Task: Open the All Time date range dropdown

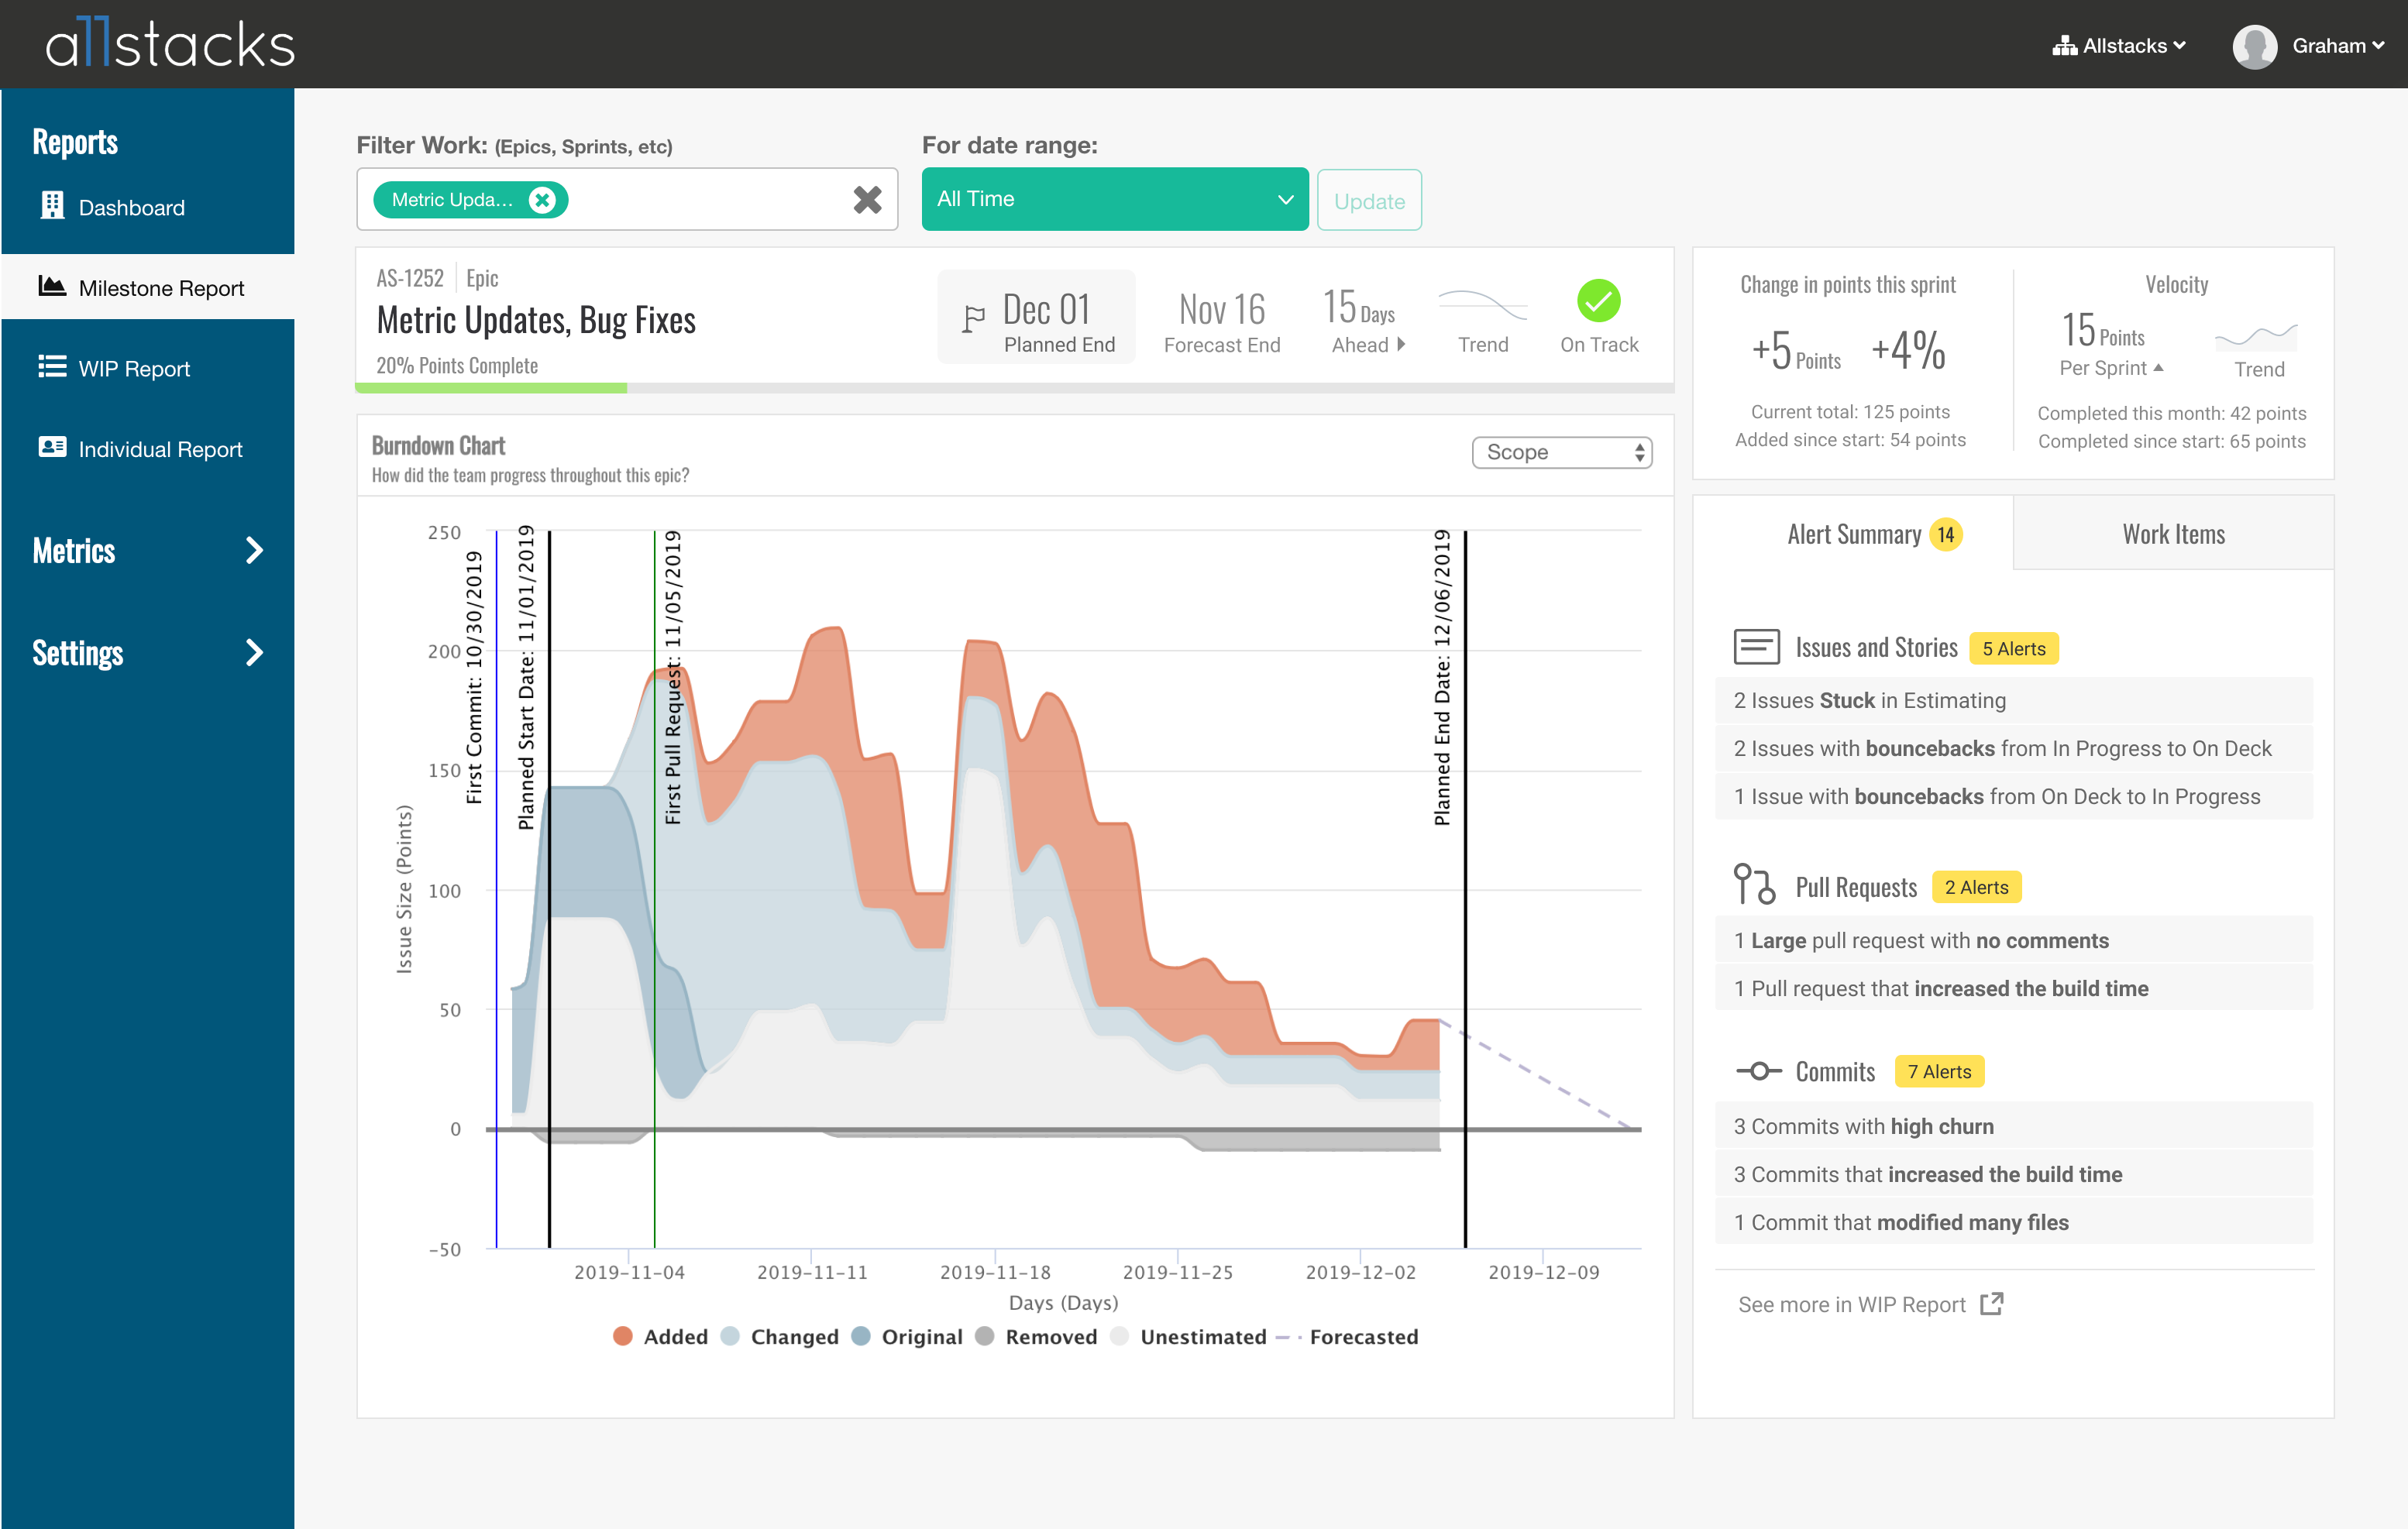Action: click(1114, 199)
